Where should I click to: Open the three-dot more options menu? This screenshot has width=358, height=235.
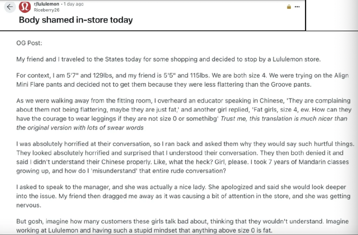click(297, 7)
